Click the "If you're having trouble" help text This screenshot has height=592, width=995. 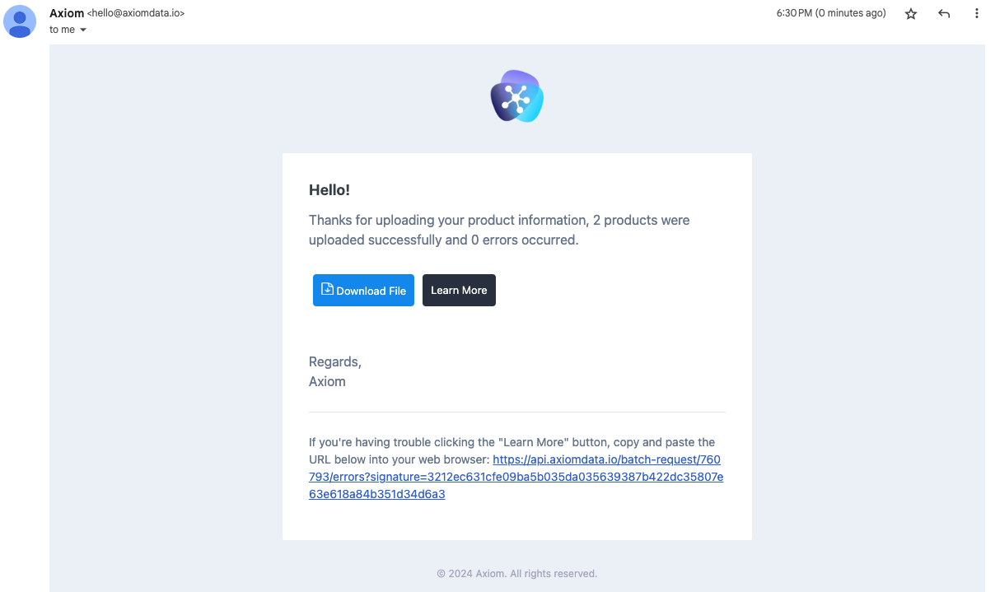[x=512, y=450]
